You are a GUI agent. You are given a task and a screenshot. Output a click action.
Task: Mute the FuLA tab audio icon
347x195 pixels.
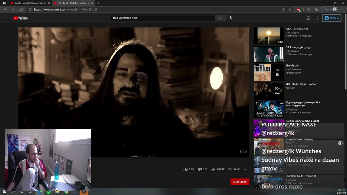tap(60, 3)
